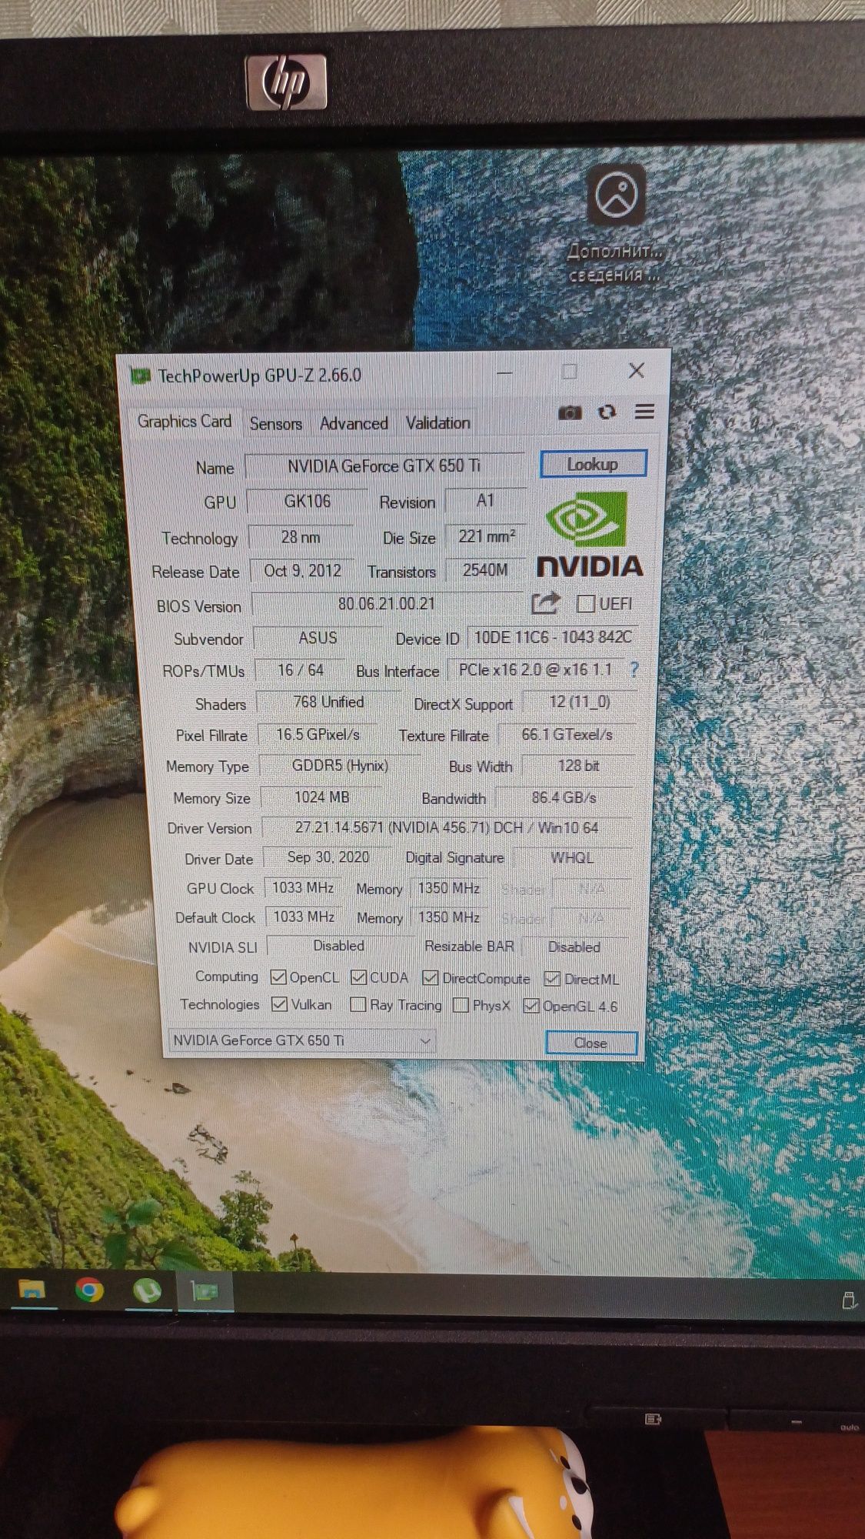Click the GPU-Z taskbar icon
865x1539 pixels.
tap(205, 1291)
